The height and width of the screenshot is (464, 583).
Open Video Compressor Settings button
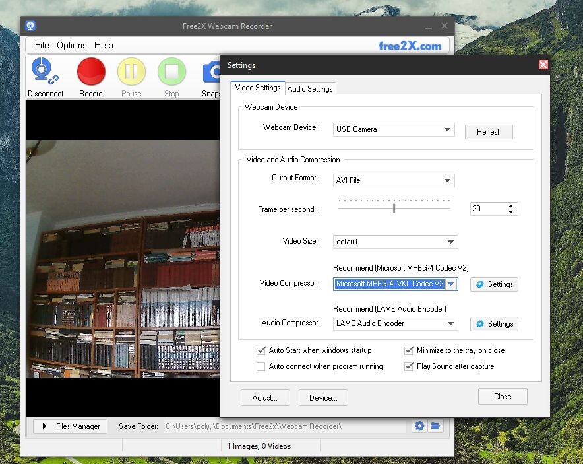(494, 284)
